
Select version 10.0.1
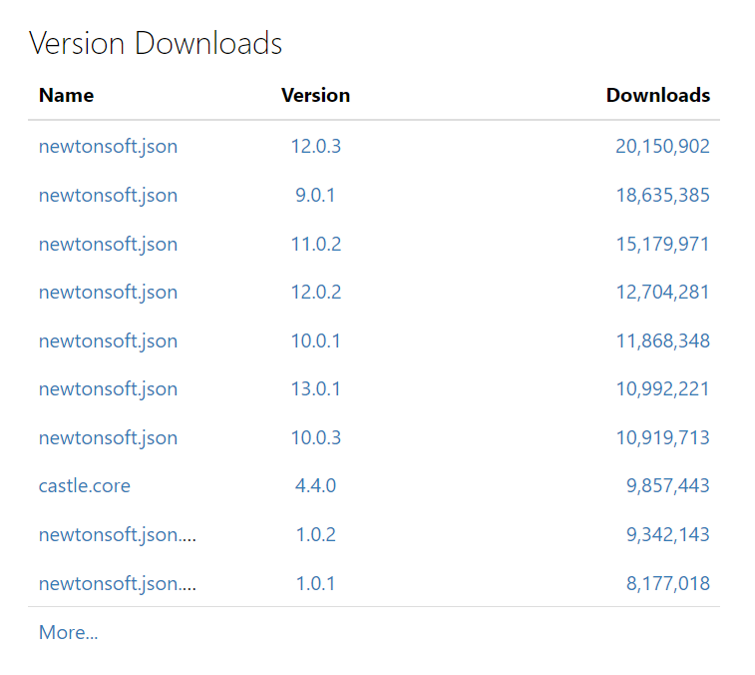pos(316,340)
